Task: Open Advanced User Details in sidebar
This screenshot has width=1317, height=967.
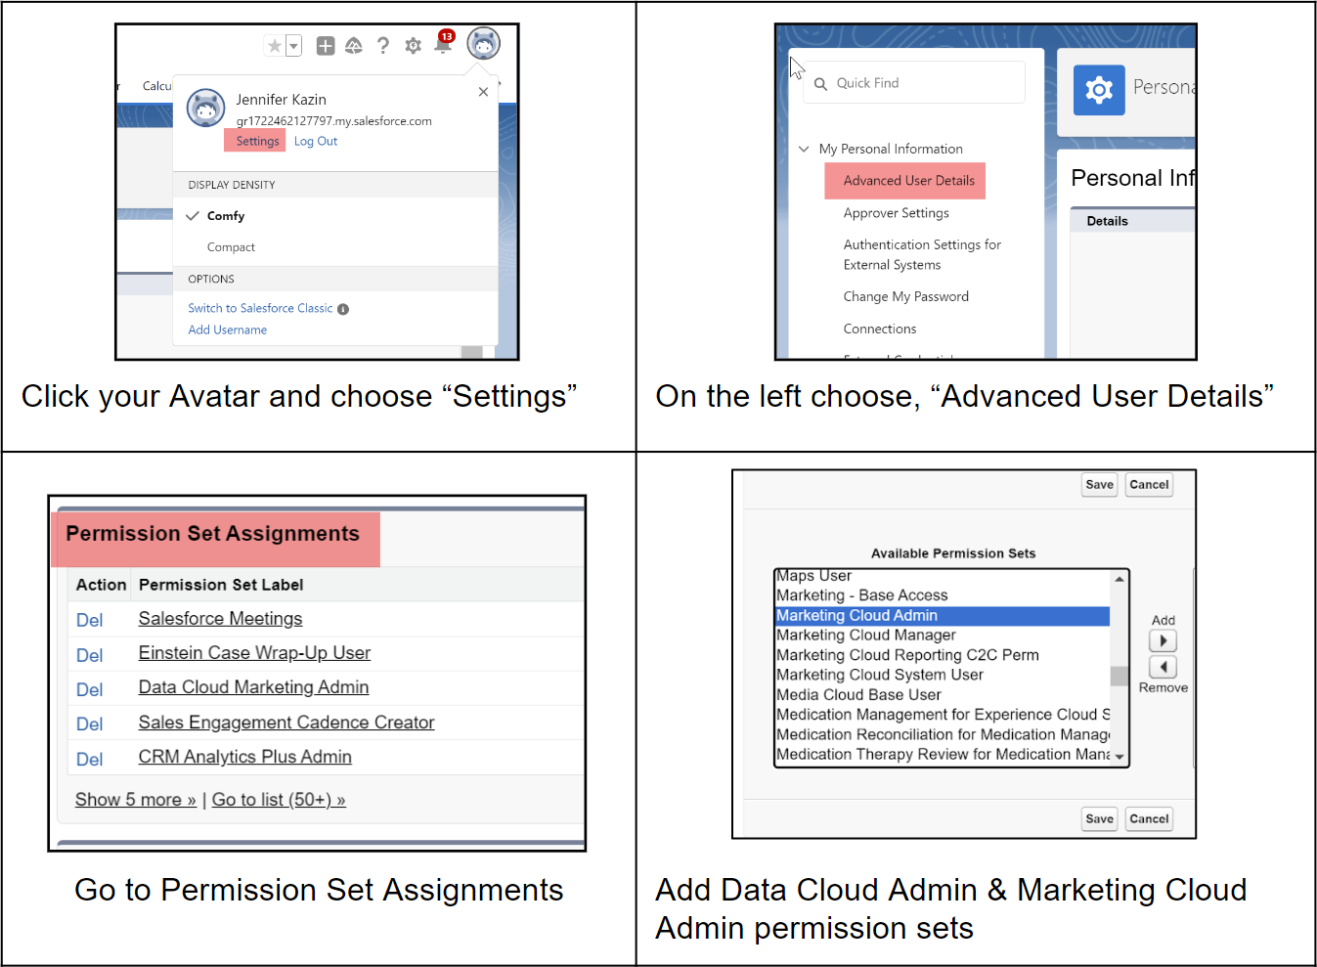Action: 908,181
